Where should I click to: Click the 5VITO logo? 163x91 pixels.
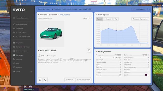(x=19, y=10)
